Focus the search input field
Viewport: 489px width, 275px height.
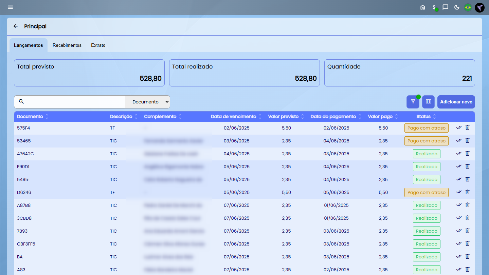[x=70, y=102]
